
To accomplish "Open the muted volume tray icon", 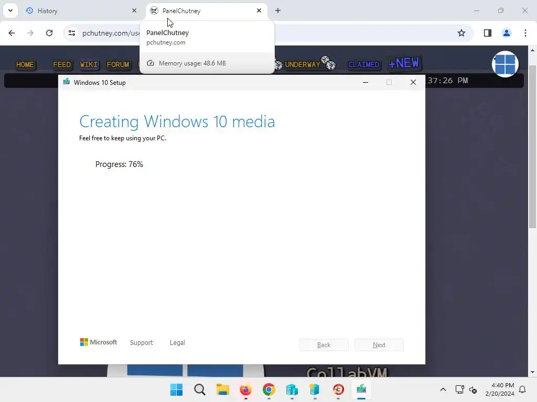I will [473, 389].
